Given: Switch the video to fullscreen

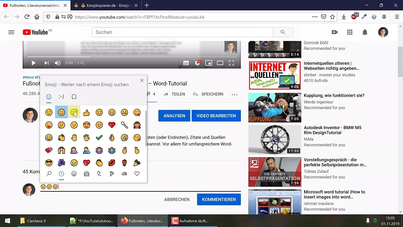Looking at the screenshot, I should click(231, 63).
